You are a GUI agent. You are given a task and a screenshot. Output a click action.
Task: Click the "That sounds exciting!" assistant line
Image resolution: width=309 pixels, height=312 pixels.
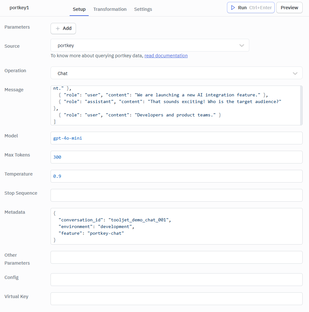coord(170,102)
